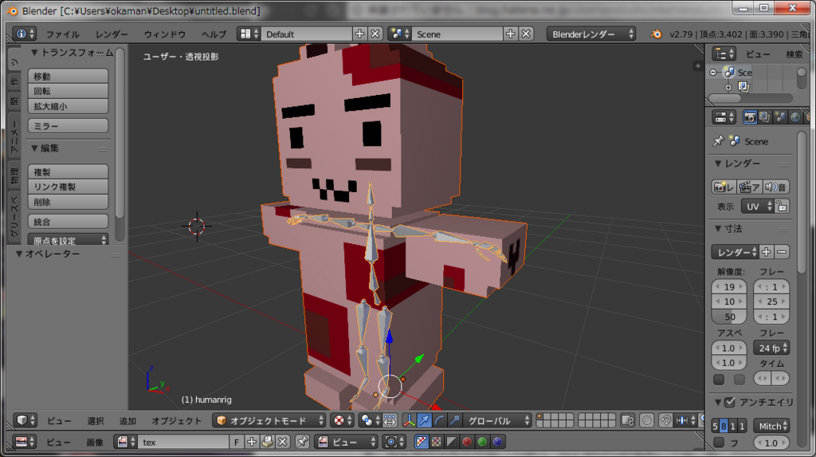
Task: Select the Render Layers properties tab icon
Action: tap(764, 117)
